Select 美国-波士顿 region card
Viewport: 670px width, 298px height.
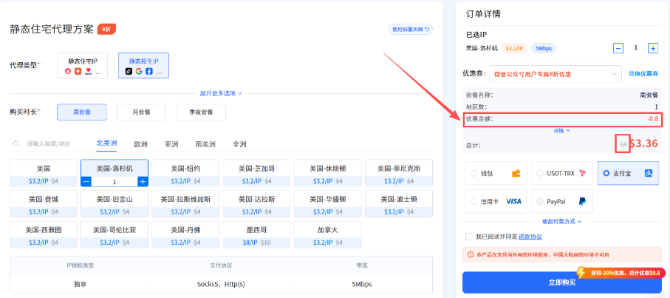[x=399, y=204]
